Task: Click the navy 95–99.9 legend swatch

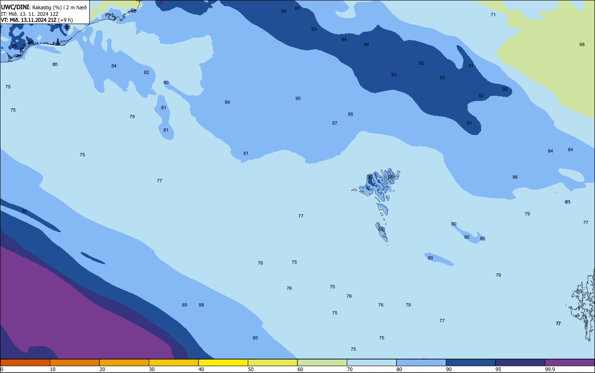Action: click(520, 362)
